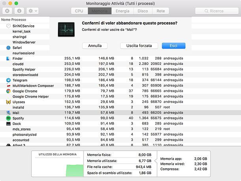The width and height of the screenshot is (241, 181).
Task: Switch to the CPU tab
Action: 79,11
